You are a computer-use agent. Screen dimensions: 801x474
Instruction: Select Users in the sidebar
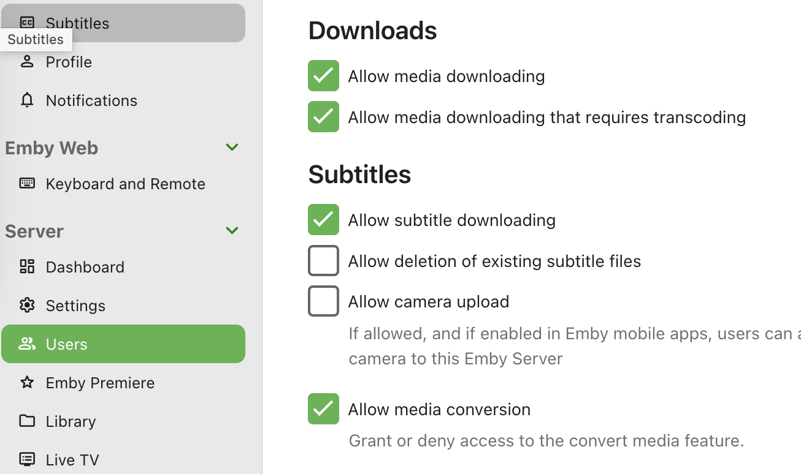pos(68,344)
